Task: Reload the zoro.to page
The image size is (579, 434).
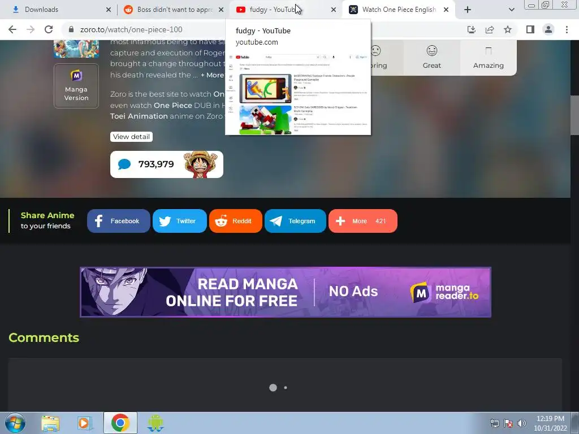Action: pos(49,29)
